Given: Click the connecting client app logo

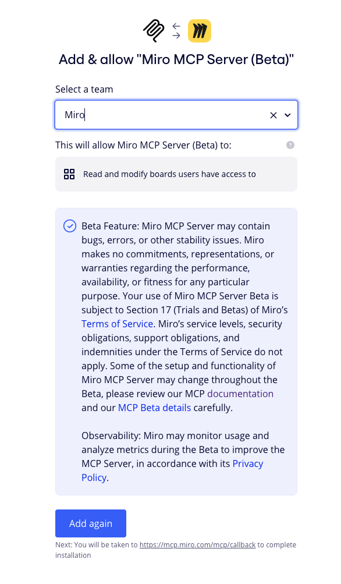Looking at the screenshot, I should click(x=152, y=30).
